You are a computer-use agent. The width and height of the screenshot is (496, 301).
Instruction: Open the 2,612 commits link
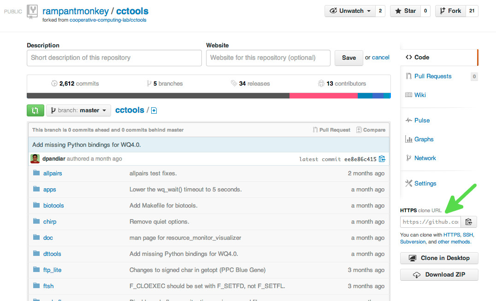click(x=75, y=84)
